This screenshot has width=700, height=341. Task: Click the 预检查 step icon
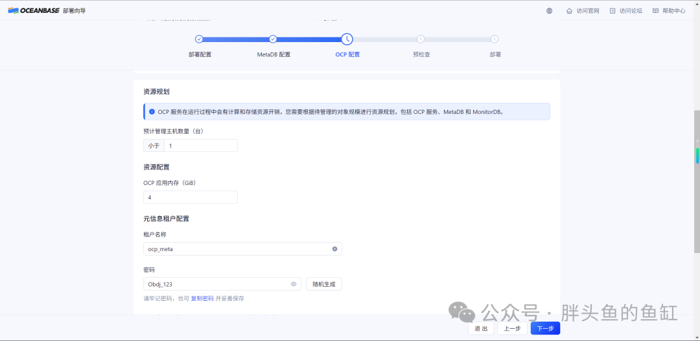click(421, 39)
